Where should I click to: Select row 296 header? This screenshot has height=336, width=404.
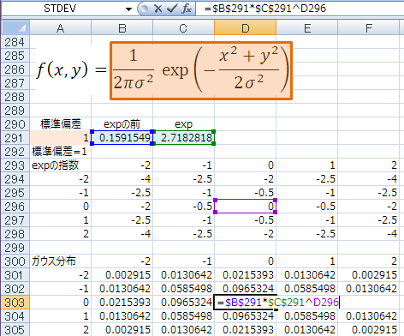(15, 207)
